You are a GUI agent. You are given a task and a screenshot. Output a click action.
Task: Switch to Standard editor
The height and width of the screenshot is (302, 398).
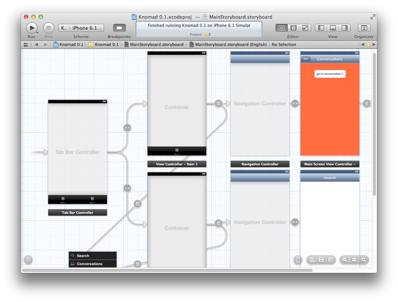pos(281,28)
